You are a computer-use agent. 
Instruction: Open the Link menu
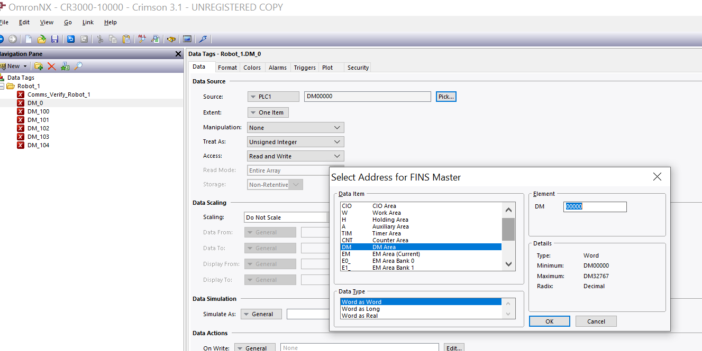(x=88, y=22)
